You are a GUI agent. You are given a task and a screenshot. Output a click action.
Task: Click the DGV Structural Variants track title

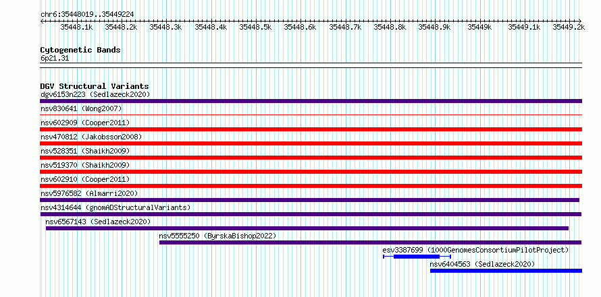(95, 86)
